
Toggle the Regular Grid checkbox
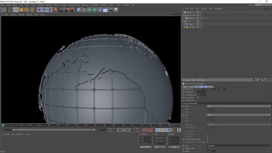pyautogui.click(x=207, y=148)
